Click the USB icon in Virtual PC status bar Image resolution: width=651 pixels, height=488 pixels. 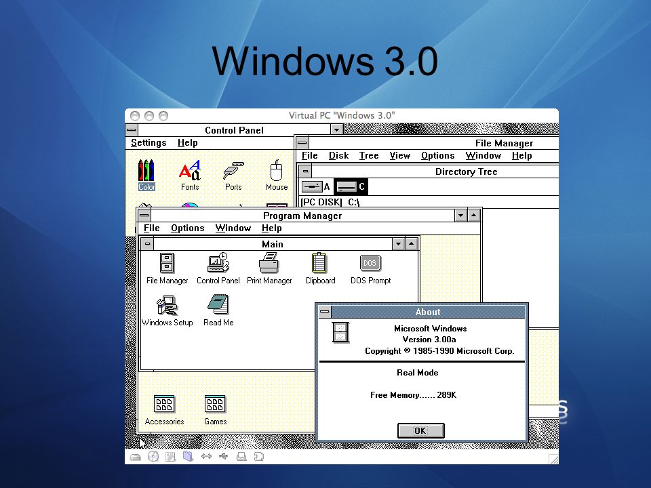pos(223,456)
